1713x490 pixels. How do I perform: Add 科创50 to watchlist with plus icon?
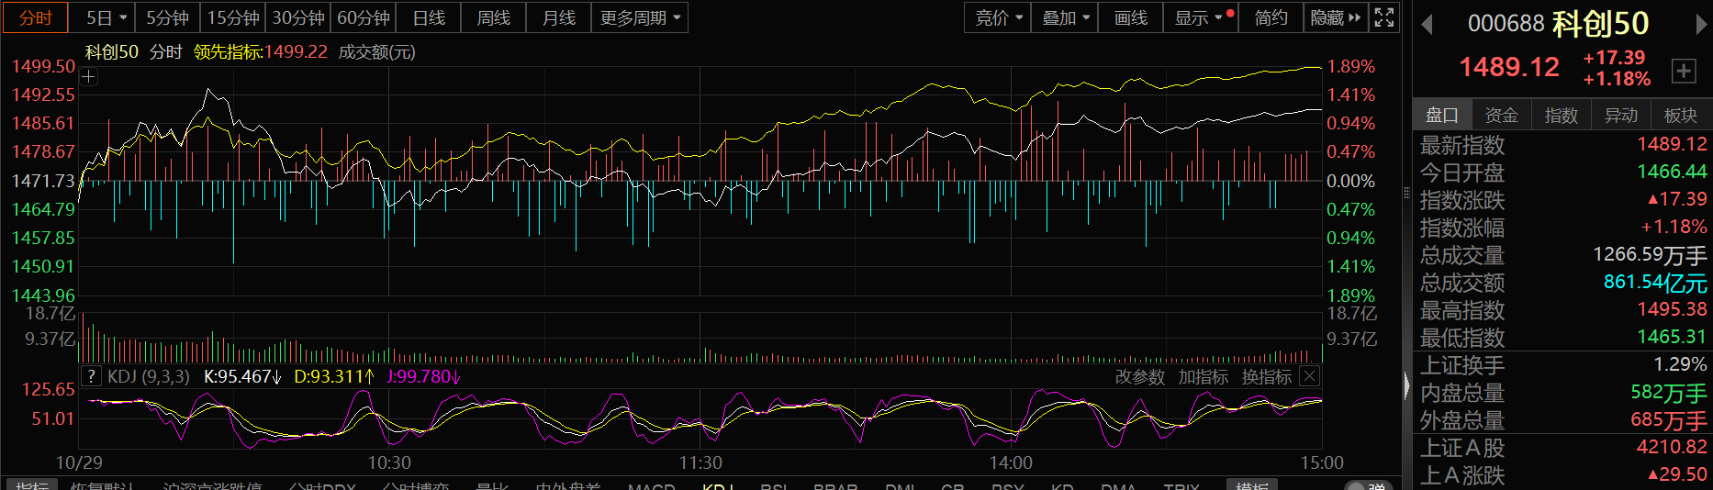pos(1684,71)
